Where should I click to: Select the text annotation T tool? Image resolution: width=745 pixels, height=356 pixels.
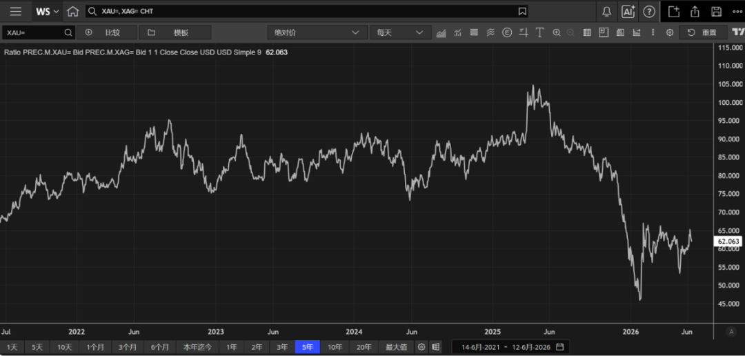point(539,33)
